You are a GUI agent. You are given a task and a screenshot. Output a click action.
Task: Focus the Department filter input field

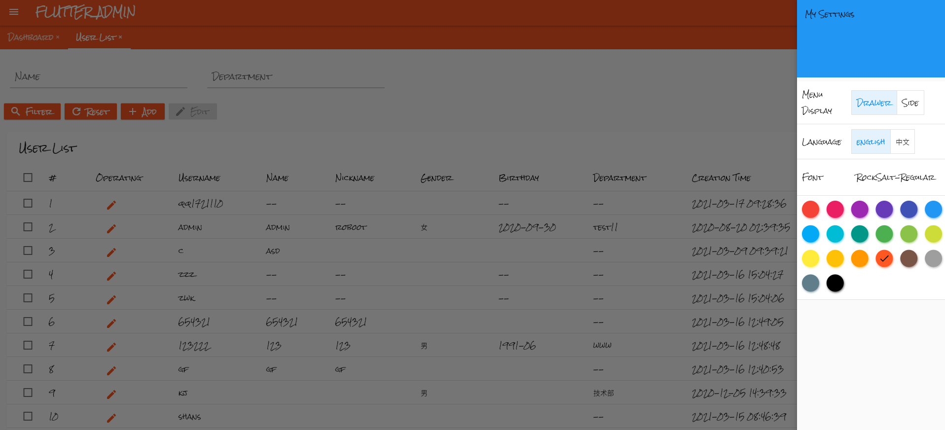click(x=296, y=77)
